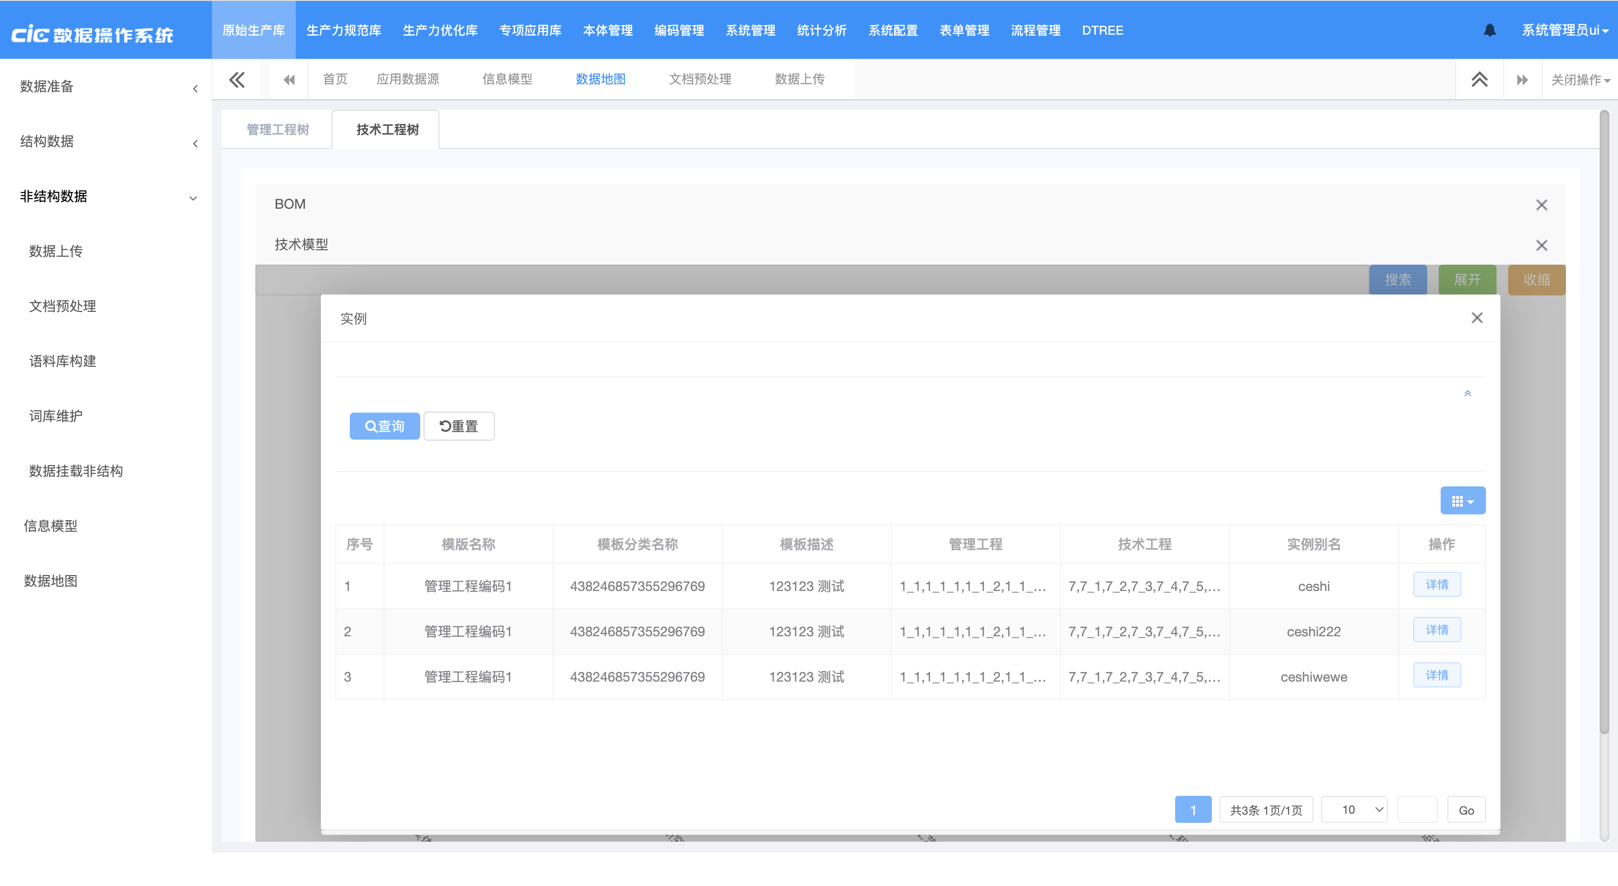
Task: Collapse search area with small up chevron
Action: coord(1467,393)
